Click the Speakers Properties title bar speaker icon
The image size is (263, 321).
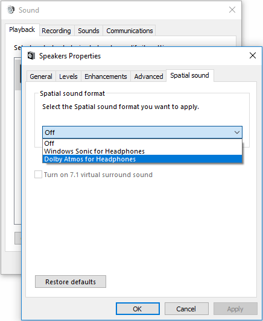(31, 55)
